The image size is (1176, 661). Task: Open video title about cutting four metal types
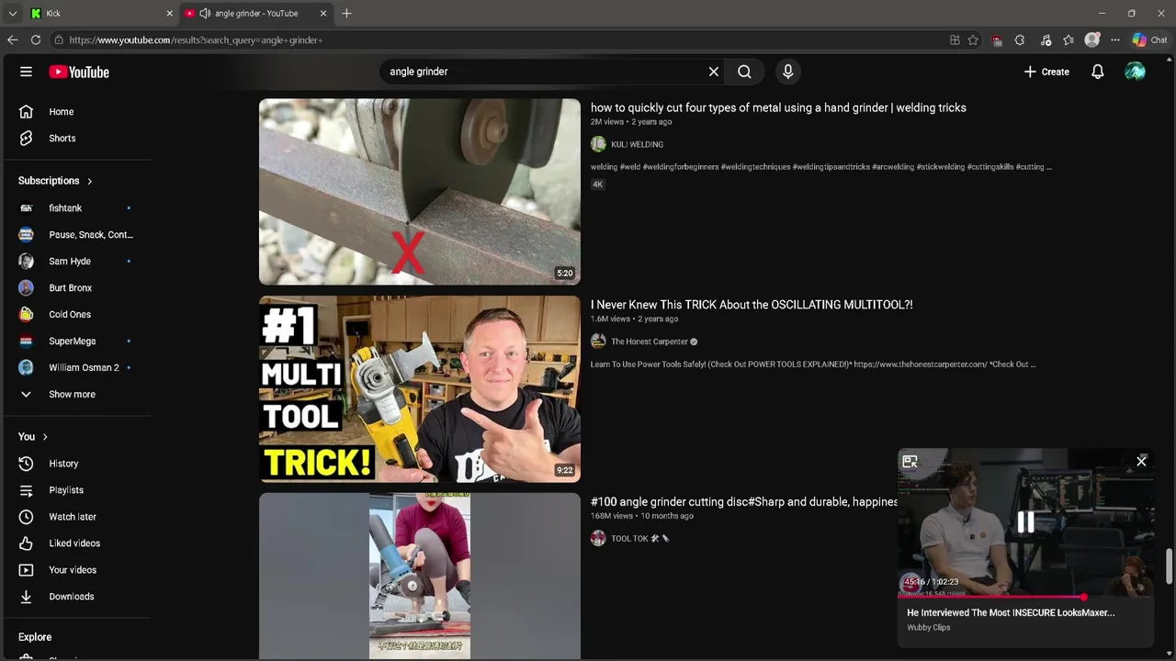[x=778, y=108]
